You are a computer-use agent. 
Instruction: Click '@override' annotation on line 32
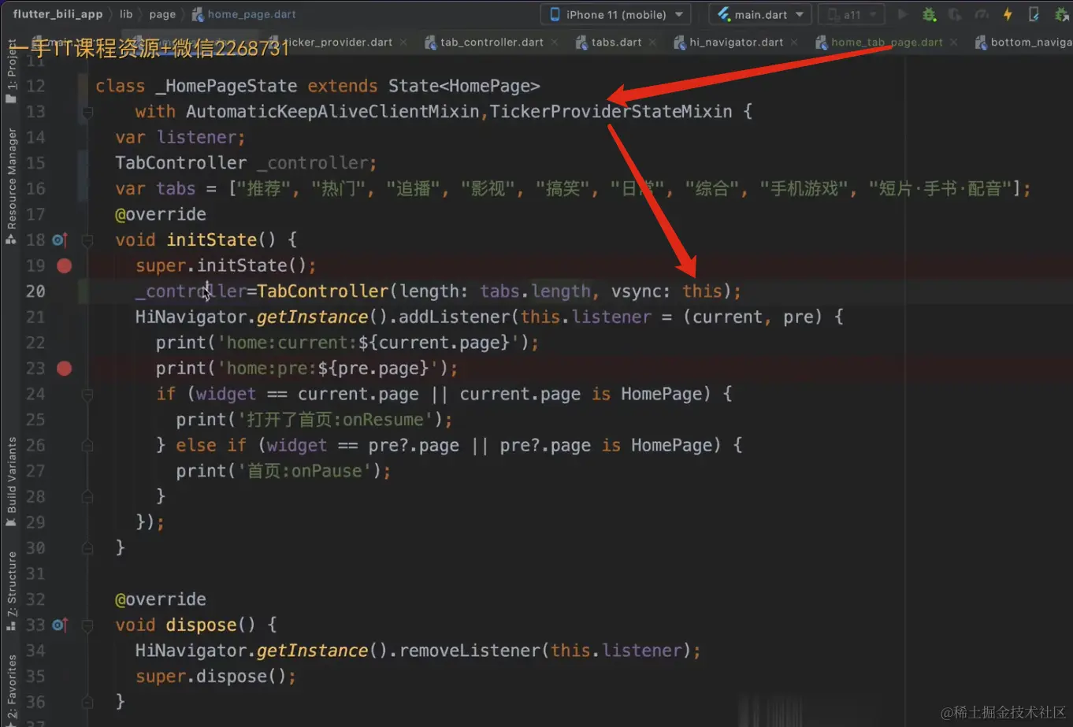pyautogui.click(x=161, y=599)
